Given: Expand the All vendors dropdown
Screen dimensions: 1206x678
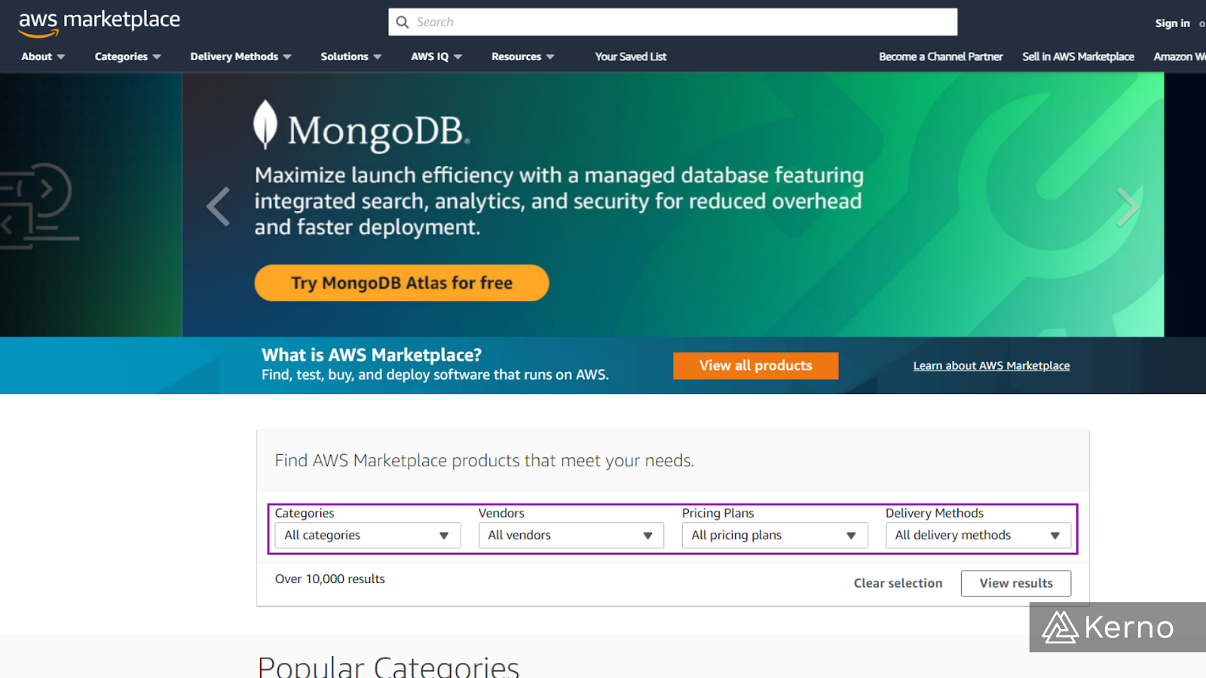Looking at the screenshot, I should pyautogui.click(x=571, y=536).
